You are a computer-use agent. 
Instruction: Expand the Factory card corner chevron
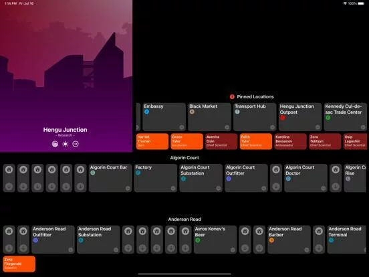point(173,189)
